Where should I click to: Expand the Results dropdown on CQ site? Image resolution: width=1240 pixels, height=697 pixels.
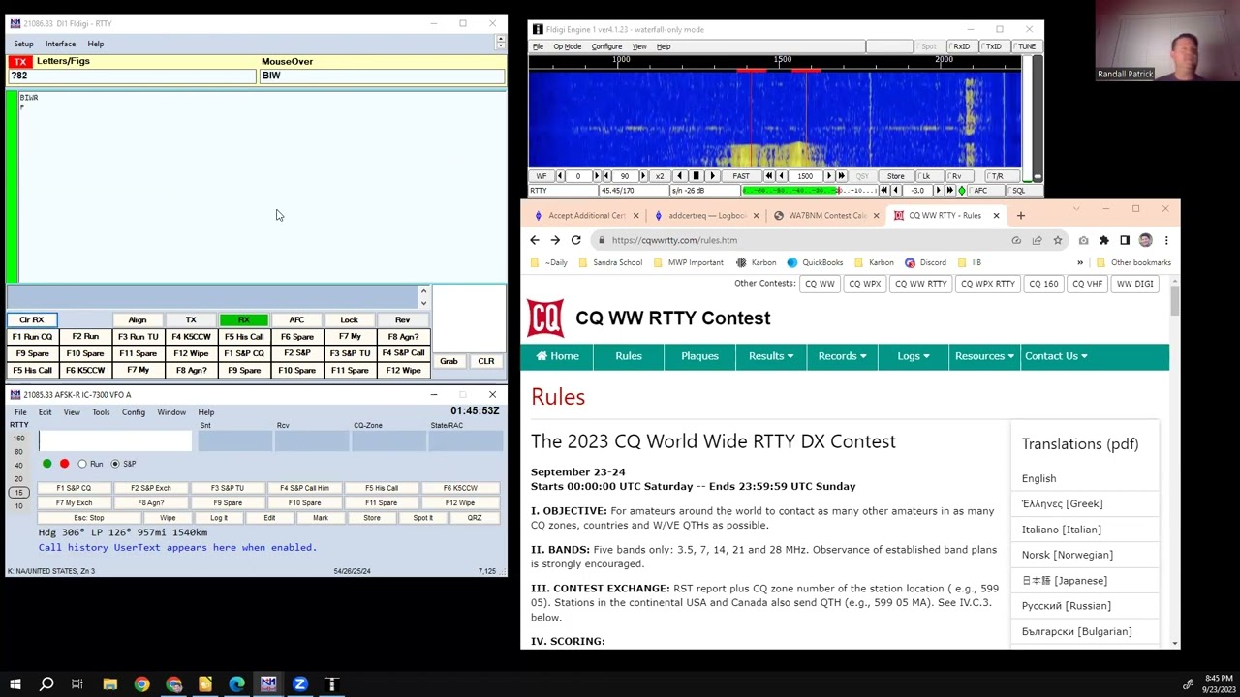[x=770, y=356]
